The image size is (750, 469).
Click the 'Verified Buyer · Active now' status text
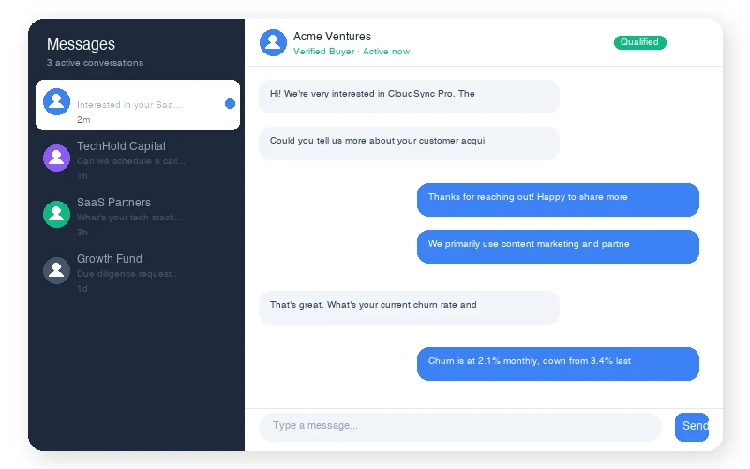pos(352,52)
